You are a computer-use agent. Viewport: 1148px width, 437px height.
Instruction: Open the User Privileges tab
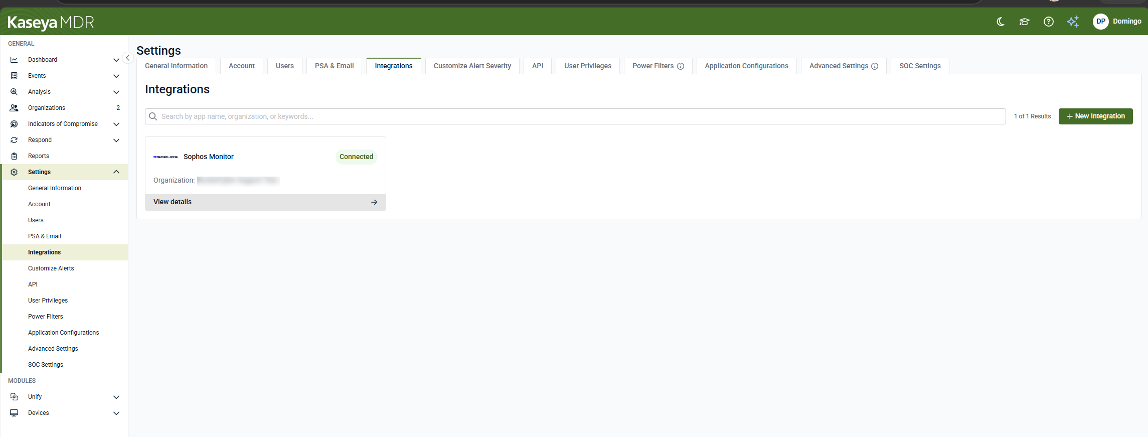point(588,66)
